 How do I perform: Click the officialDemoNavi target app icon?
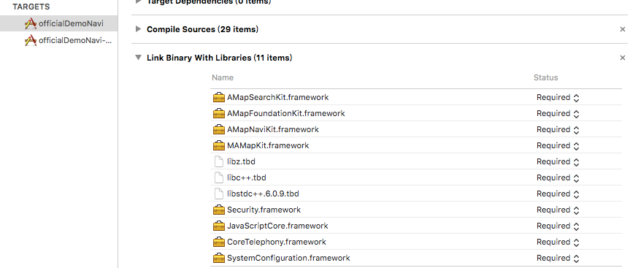click(31, 23)
